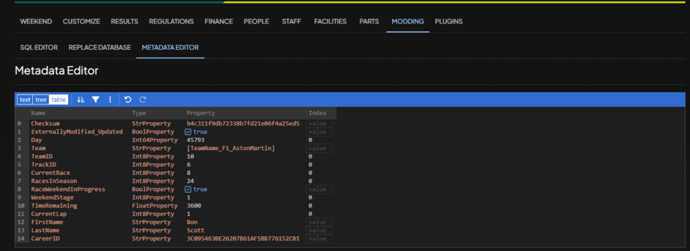Click the Checksum row Index value field

[319, 124]
